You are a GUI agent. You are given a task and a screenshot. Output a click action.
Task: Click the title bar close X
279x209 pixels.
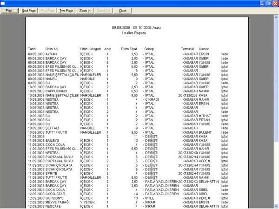pos(275,3)
